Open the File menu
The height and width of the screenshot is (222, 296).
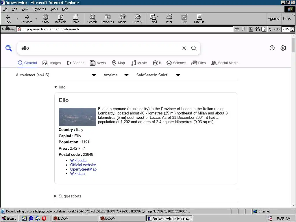5,9
